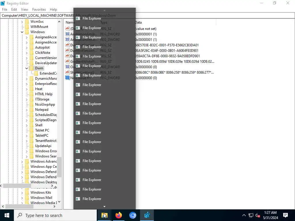Select the Windows App Ce key
The image size is (295, 221).
point(44,167)
